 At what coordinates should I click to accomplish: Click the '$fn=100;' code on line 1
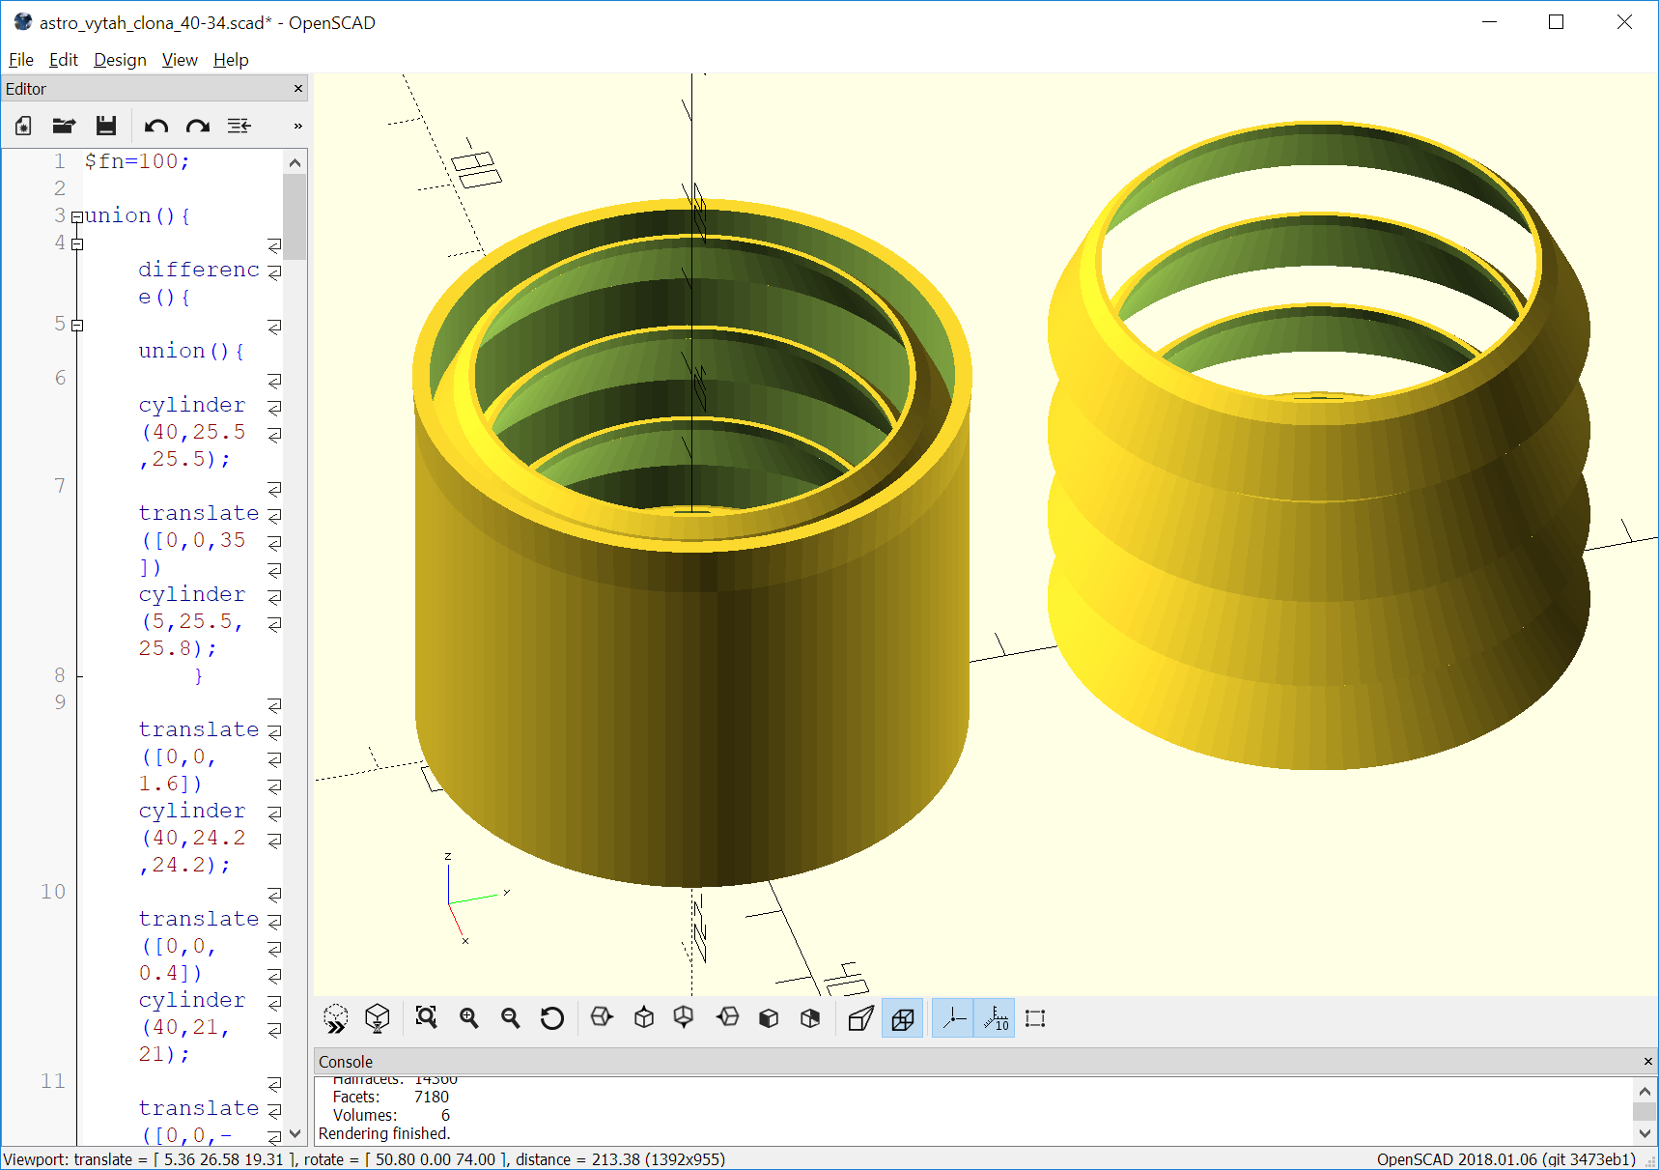coord(137,161)
